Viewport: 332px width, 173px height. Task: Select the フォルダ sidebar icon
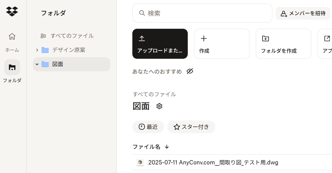click(x=12, y=67)
